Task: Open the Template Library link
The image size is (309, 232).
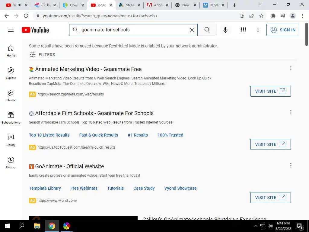Action: (x=45, y=188)
